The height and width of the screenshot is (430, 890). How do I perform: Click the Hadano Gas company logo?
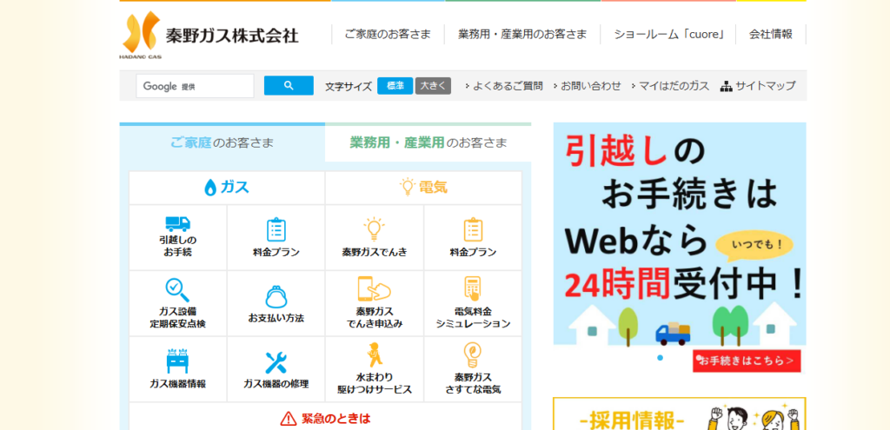pyautogui.click(x=209, y=35)
